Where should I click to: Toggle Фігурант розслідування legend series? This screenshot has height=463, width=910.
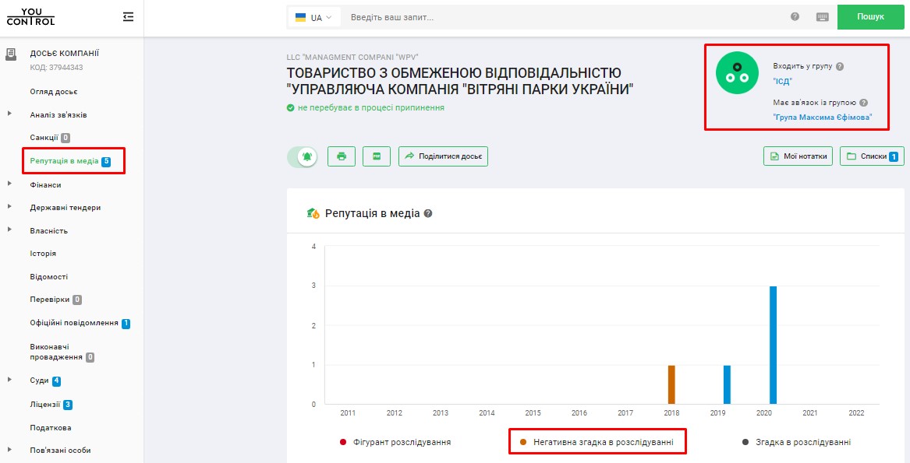pyautogui.click(x=395, y=442)
